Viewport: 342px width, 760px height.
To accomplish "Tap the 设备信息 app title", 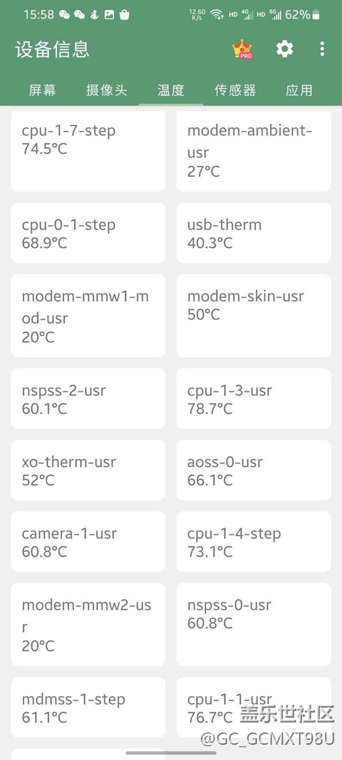I will pos(53,49).
